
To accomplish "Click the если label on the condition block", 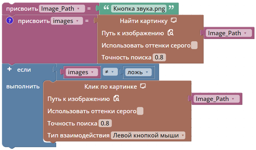I will [x=24, y=69].
